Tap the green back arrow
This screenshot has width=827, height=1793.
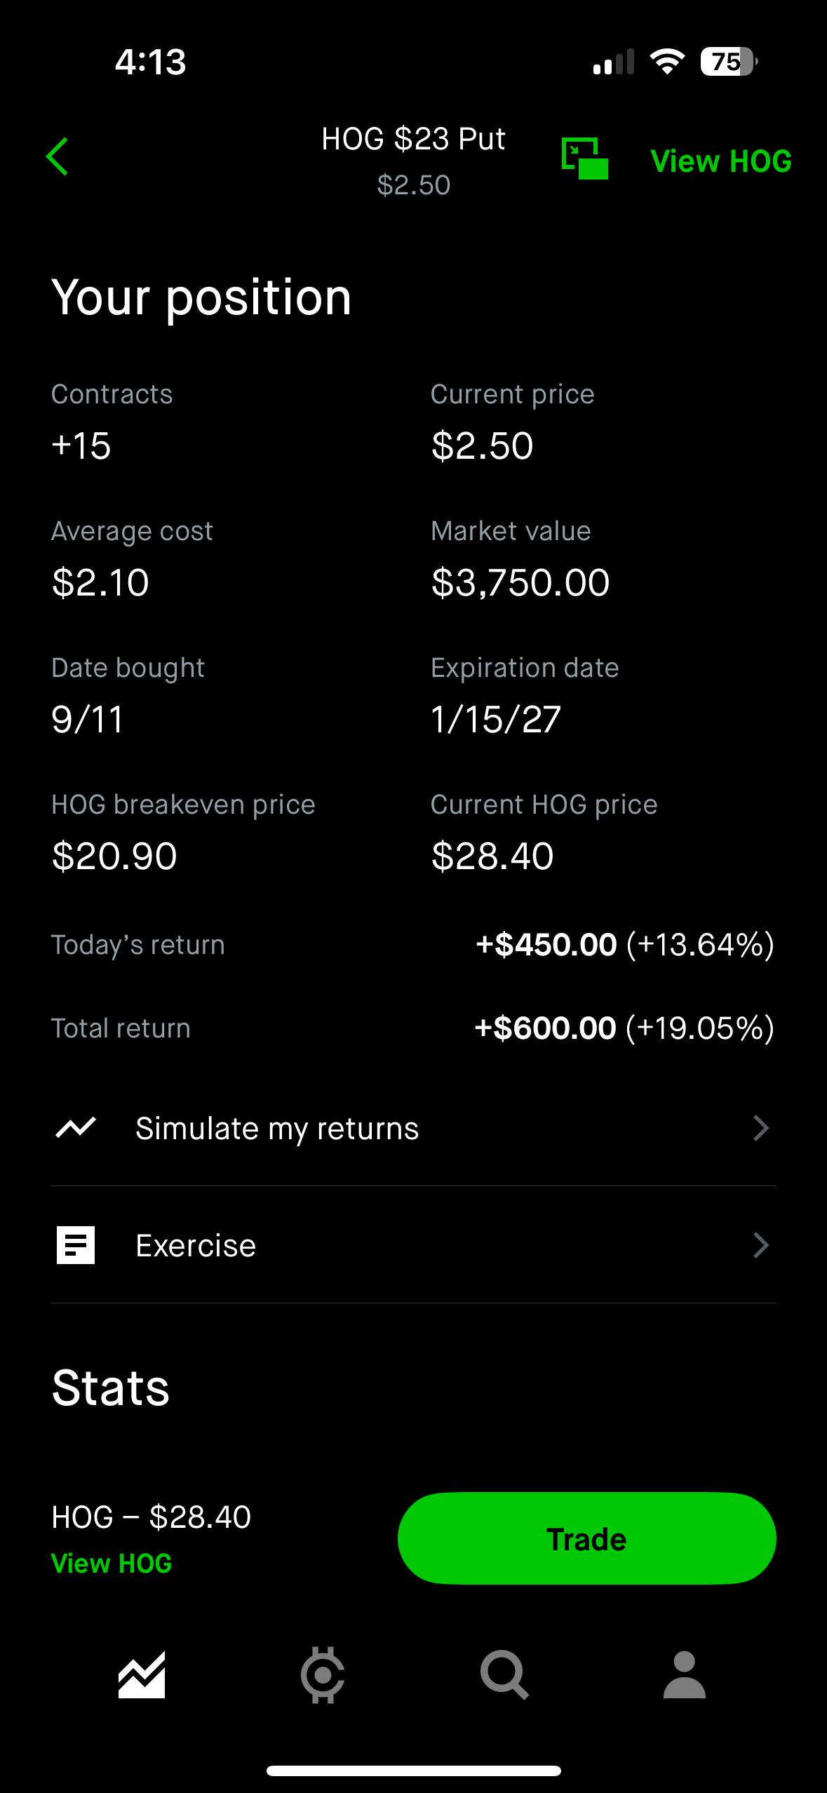coord(58,156)
